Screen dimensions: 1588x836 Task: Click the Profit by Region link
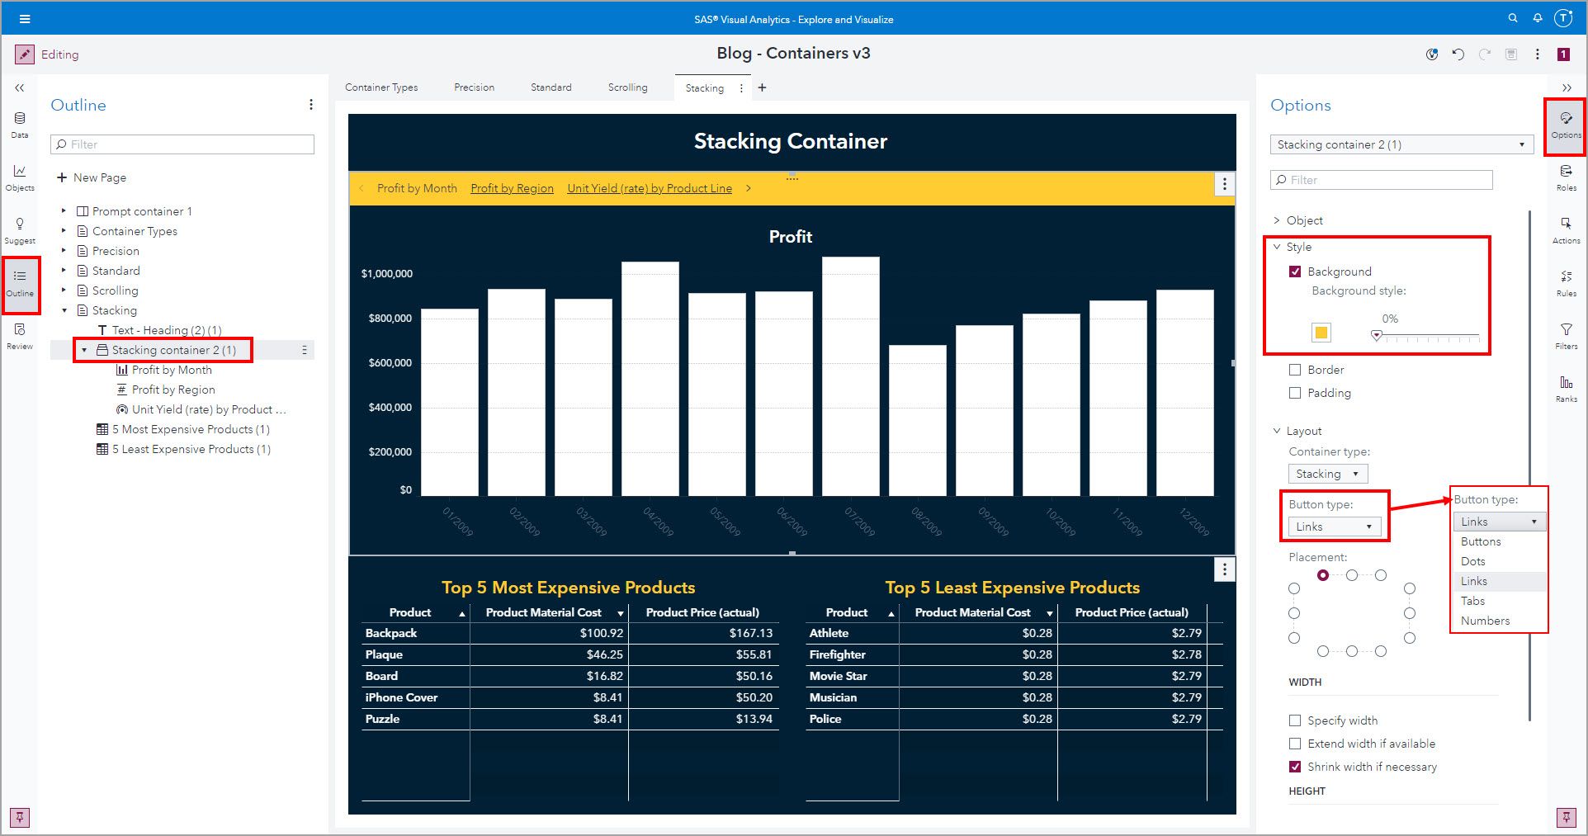point(512,188)
